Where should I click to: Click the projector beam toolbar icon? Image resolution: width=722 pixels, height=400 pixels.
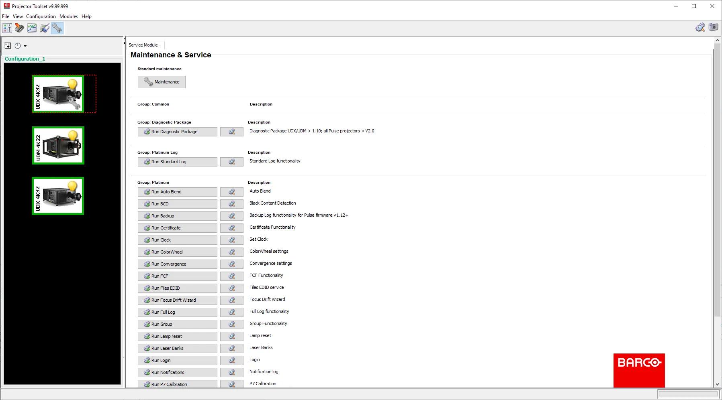tap(45, 28)
